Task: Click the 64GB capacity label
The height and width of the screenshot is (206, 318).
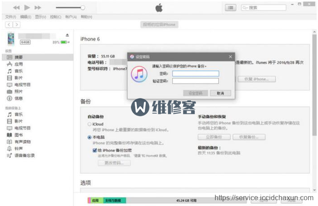Action: click(25, 42)
